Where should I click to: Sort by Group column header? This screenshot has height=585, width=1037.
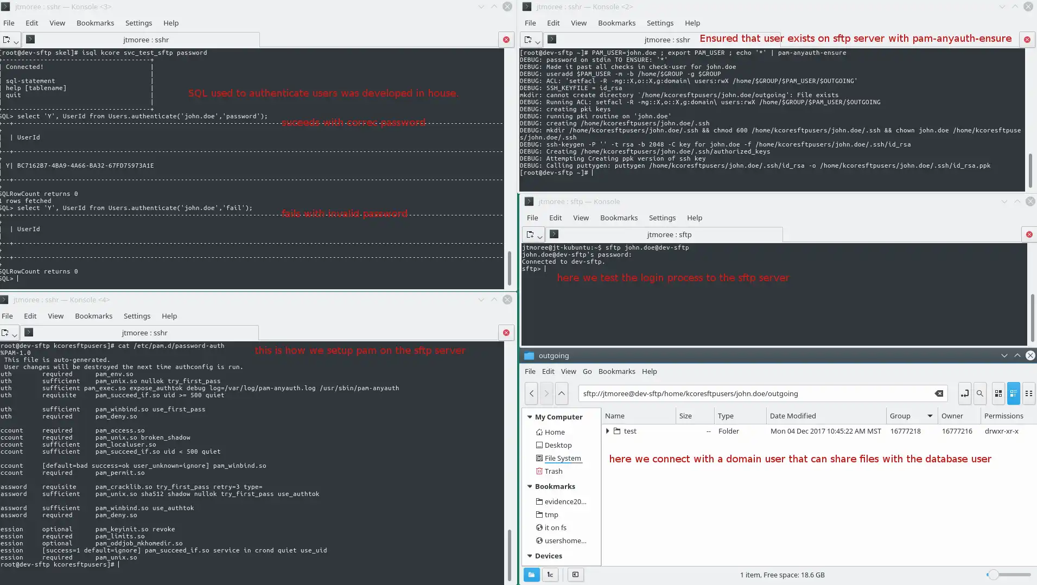(911, 416)
